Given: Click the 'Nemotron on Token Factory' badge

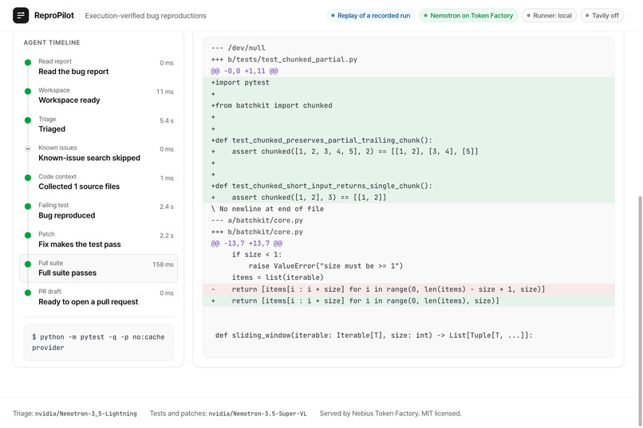Looking at the screenshot, I should pyautogui.click(x=468, y=16).
